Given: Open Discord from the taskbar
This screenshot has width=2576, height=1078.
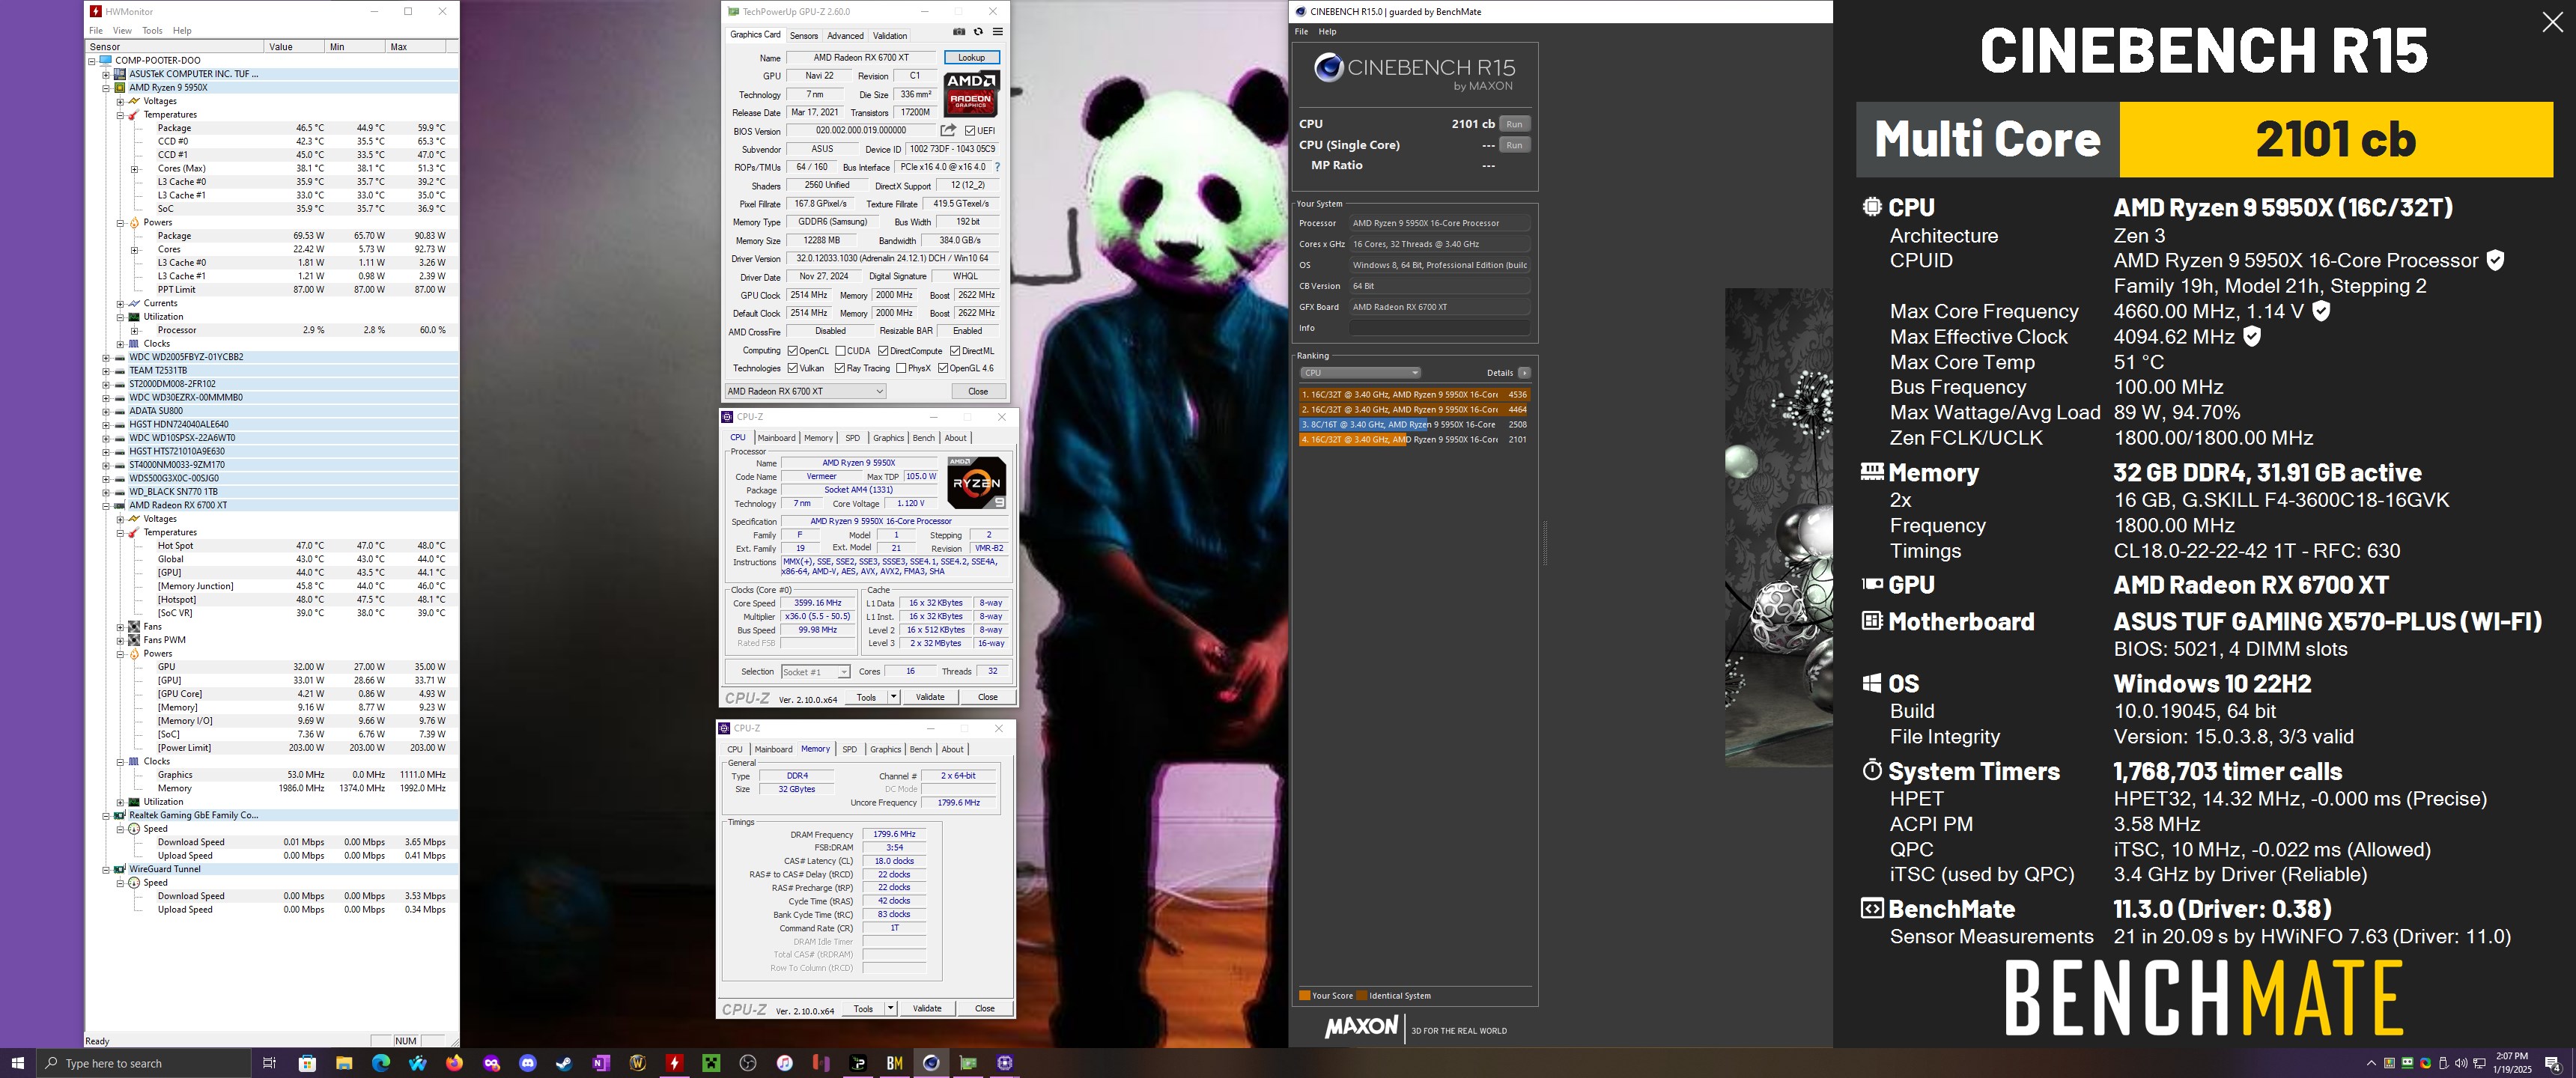Looking at the screenshot, I should [528, 1063].
